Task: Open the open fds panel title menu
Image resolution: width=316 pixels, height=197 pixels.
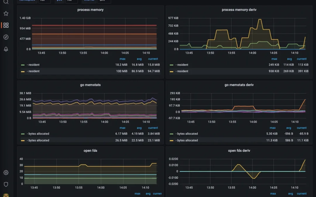Action: click(90, 151)
